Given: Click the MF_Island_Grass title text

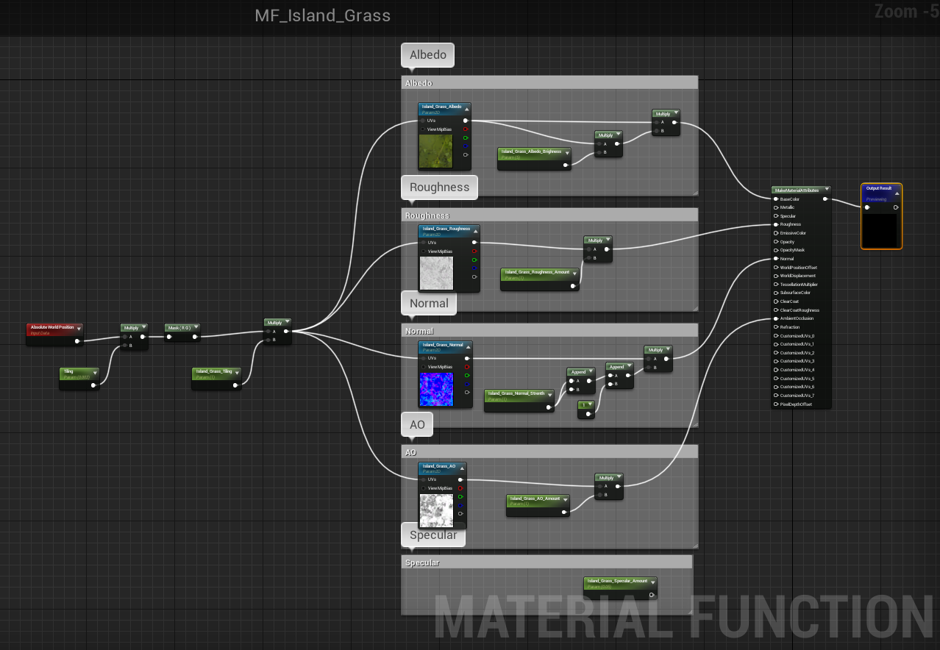Looking at the screenshot, I should click(323, 15).
